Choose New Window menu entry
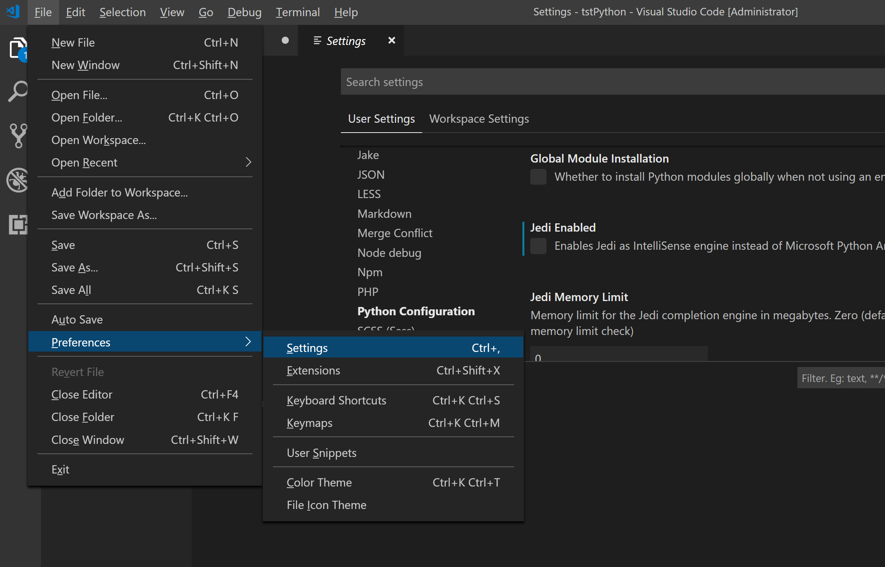Image resolution: width=885 pixels, height=567 pixels. [x=145, y=65]
